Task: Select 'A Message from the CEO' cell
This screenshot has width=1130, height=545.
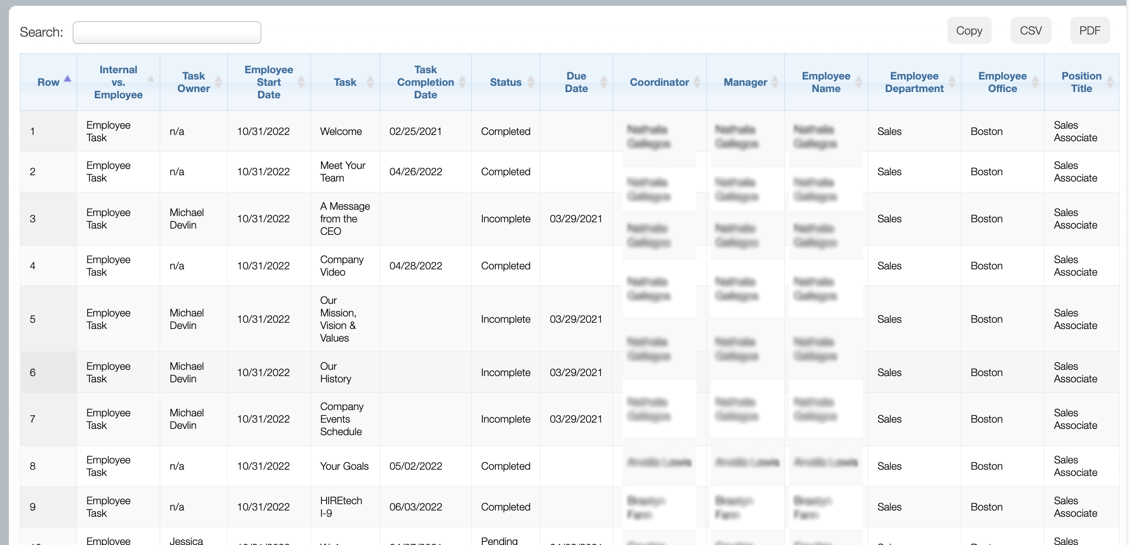Action: [345, 219]
